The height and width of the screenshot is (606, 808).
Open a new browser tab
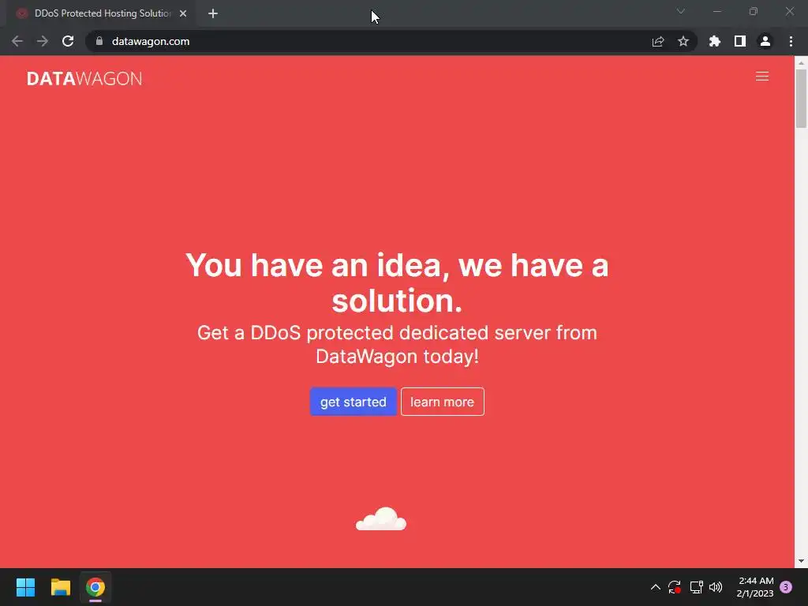pyautogui.click(x=213, y=13)
